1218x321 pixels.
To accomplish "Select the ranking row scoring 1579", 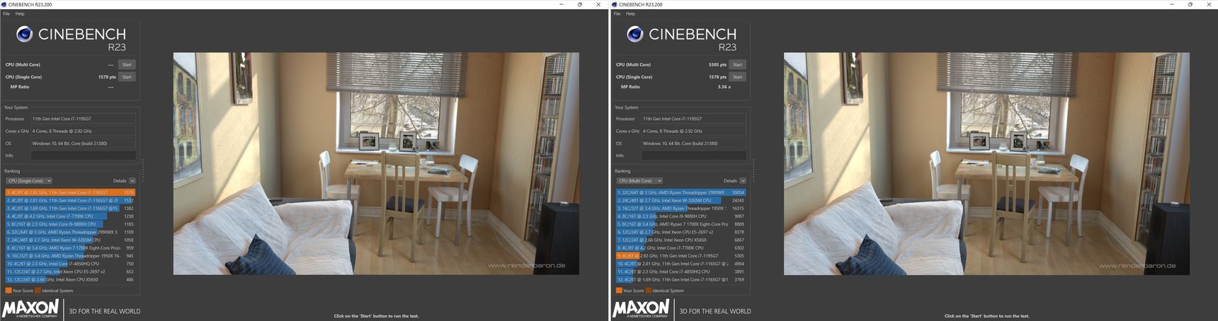I will tap(70, 192).
